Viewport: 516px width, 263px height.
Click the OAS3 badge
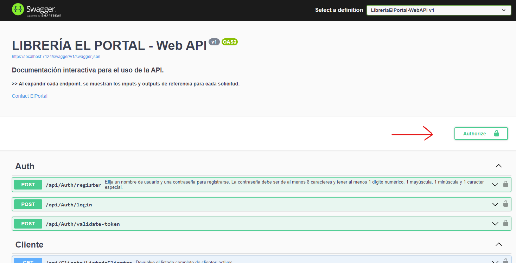(230, 42)
